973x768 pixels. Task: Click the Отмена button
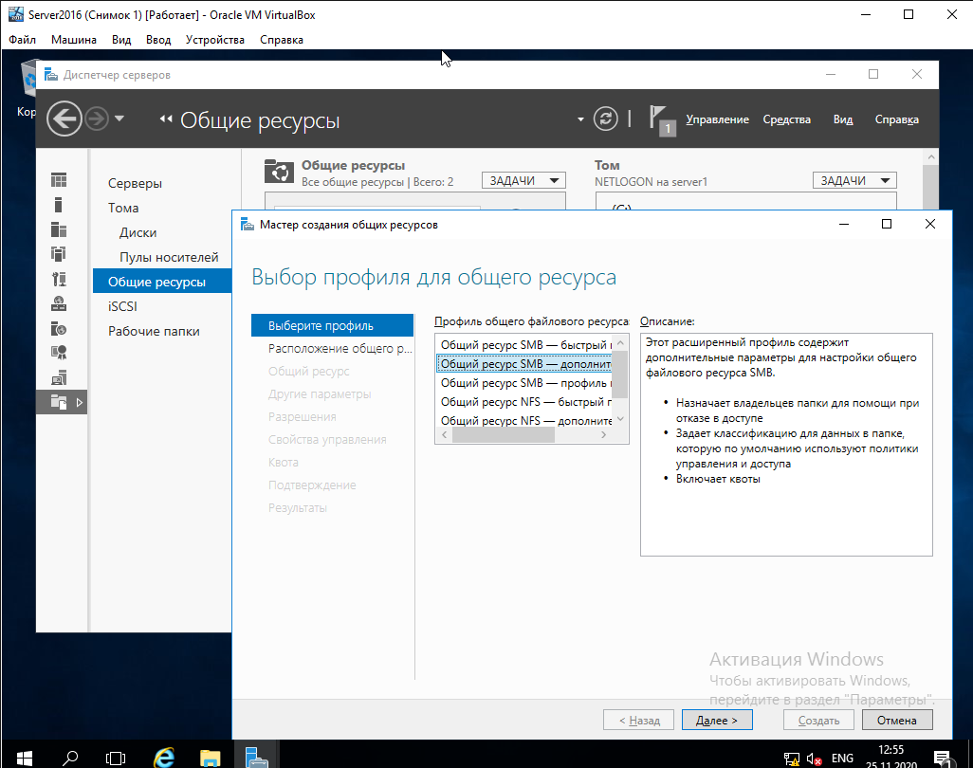pos(897,721)
